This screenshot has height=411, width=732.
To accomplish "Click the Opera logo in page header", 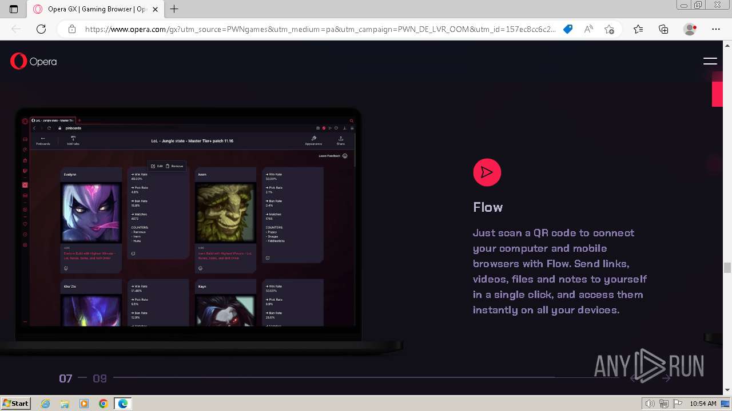I will point(33,61).
